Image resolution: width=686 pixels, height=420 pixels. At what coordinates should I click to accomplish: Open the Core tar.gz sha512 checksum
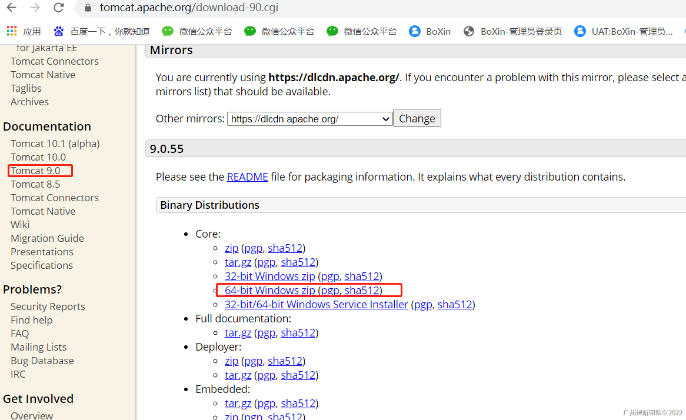click(298, 262)
